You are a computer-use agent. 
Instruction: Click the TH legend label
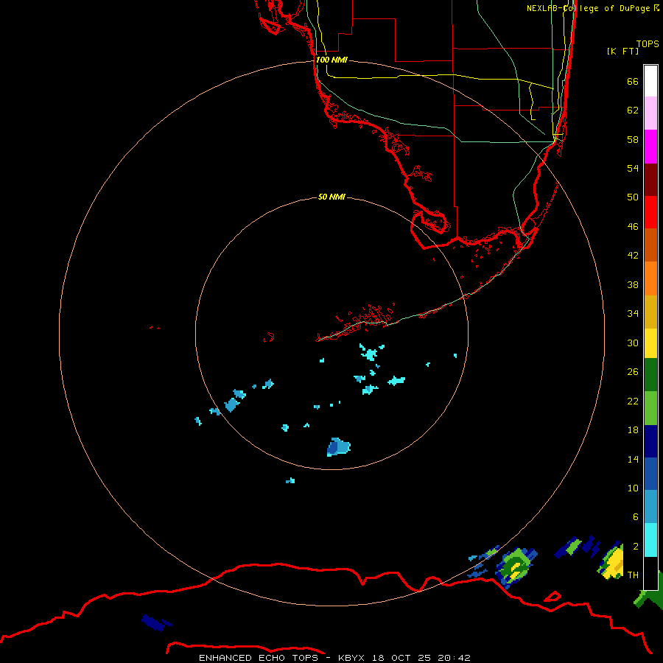pos(633,575)
